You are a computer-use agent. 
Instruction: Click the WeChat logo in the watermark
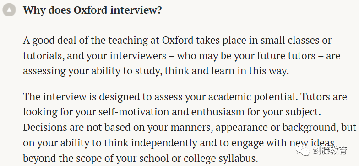(301, 150)
